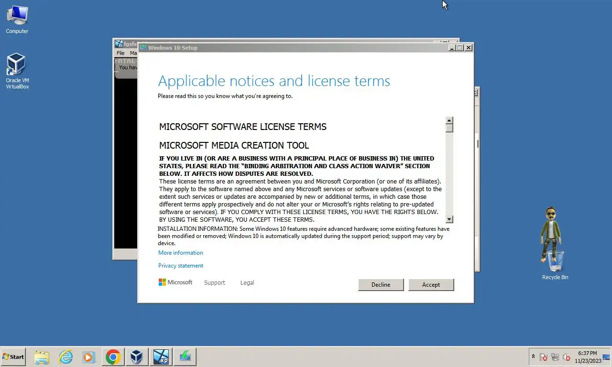This screenshot has width=612, height=367.
Task: Open the Support link
Action: pyautogui.click(x=214, y=283)
